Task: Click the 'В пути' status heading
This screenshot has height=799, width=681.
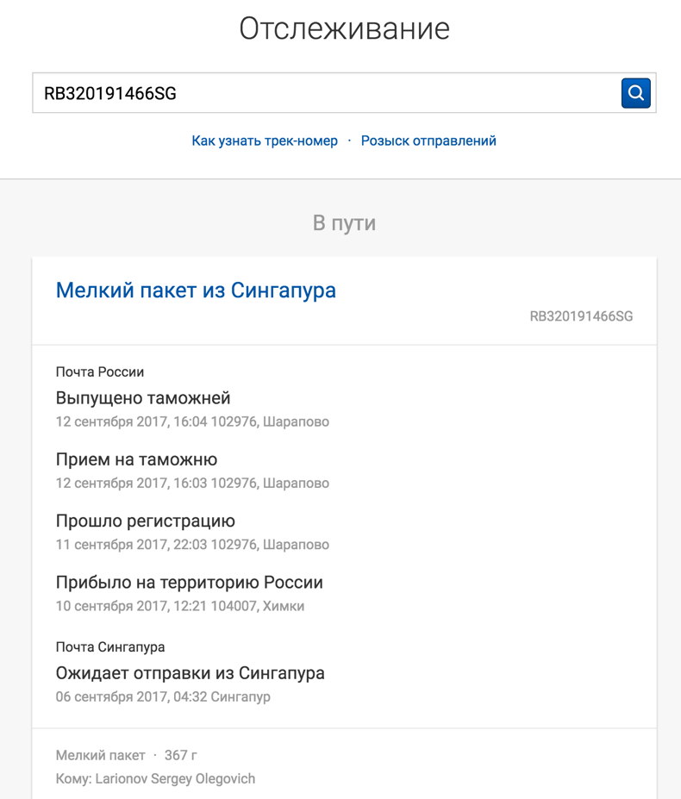Action: coord(344,223)
